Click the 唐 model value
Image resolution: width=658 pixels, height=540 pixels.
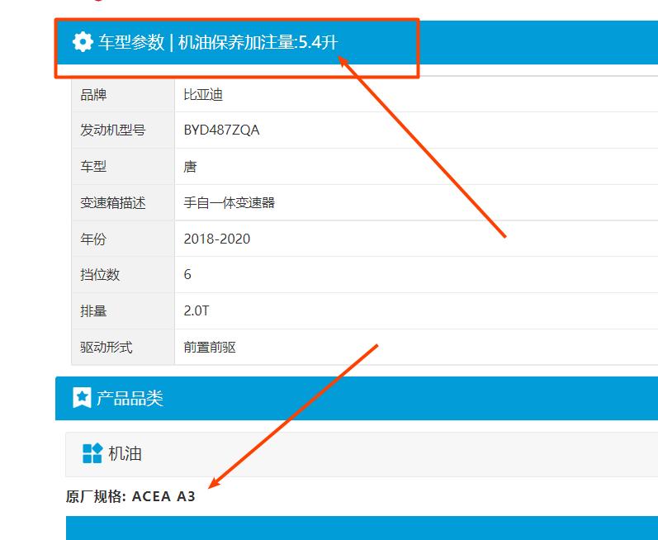click(190, 167)
